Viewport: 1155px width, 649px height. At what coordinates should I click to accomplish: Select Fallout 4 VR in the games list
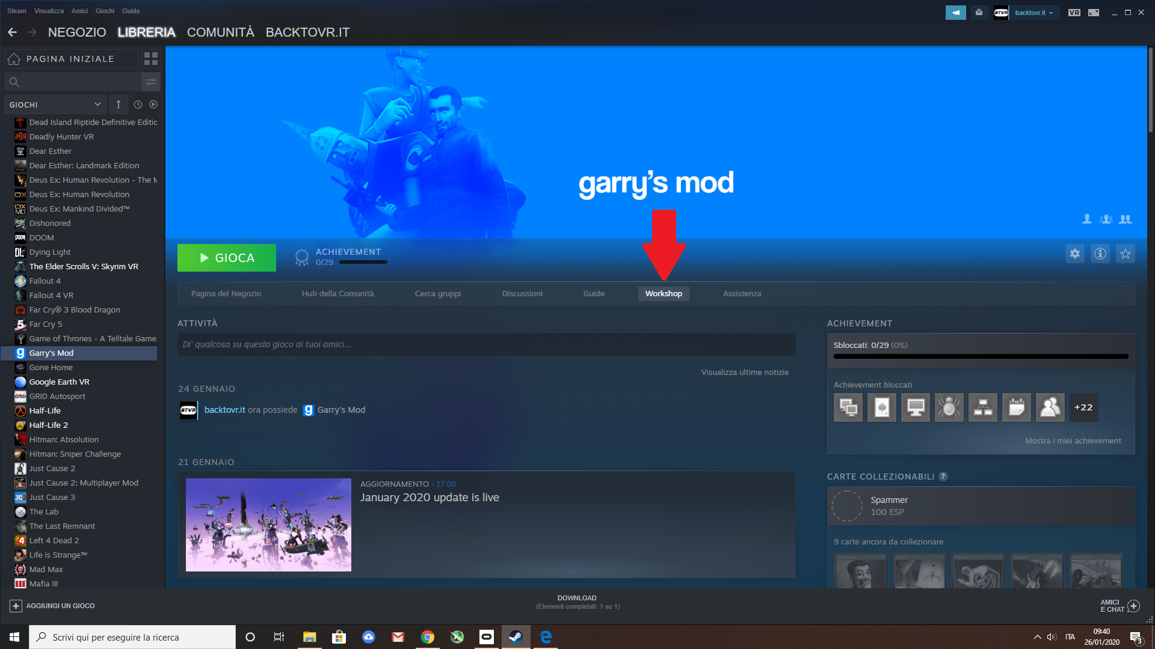coord(51,296)
